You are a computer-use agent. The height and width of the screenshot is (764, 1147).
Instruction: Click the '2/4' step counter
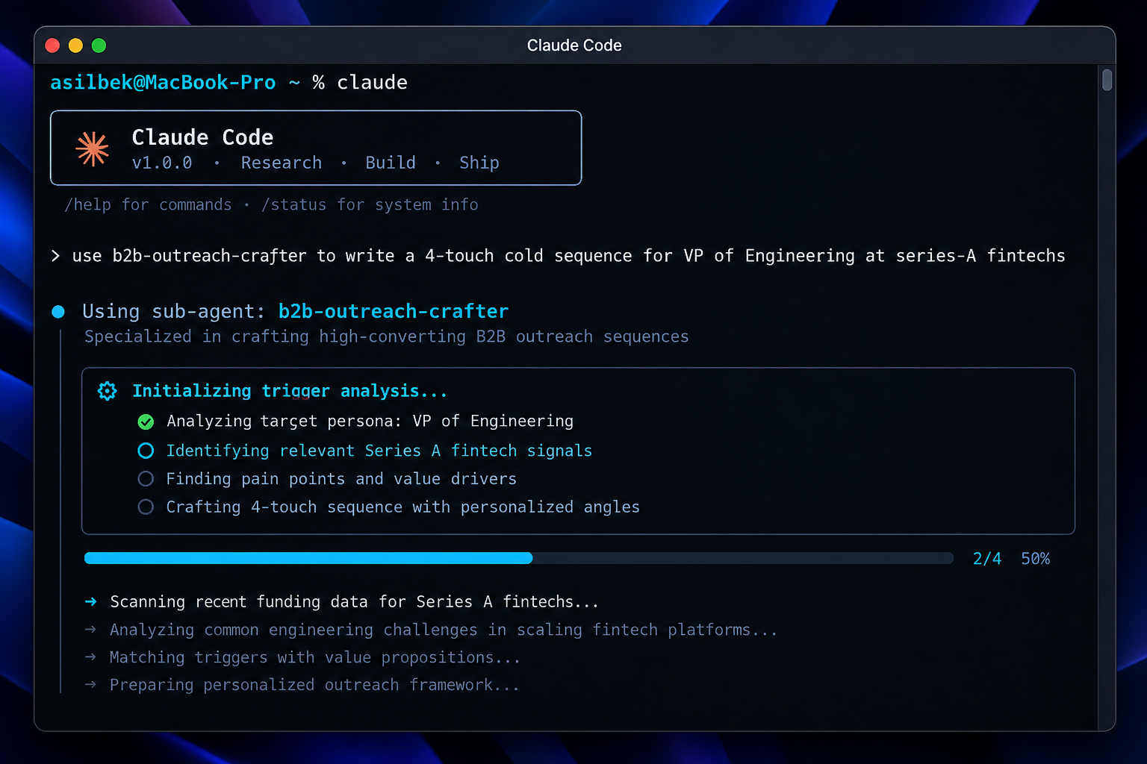click(x=987, y=559)
